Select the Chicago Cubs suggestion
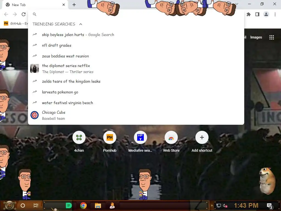Screen dimensions: 281x211 136,115
